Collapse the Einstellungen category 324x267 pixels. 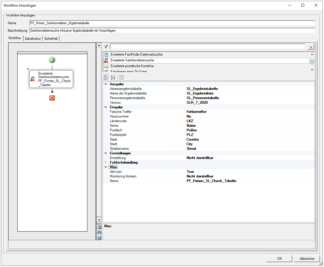(x=106, y=153)
